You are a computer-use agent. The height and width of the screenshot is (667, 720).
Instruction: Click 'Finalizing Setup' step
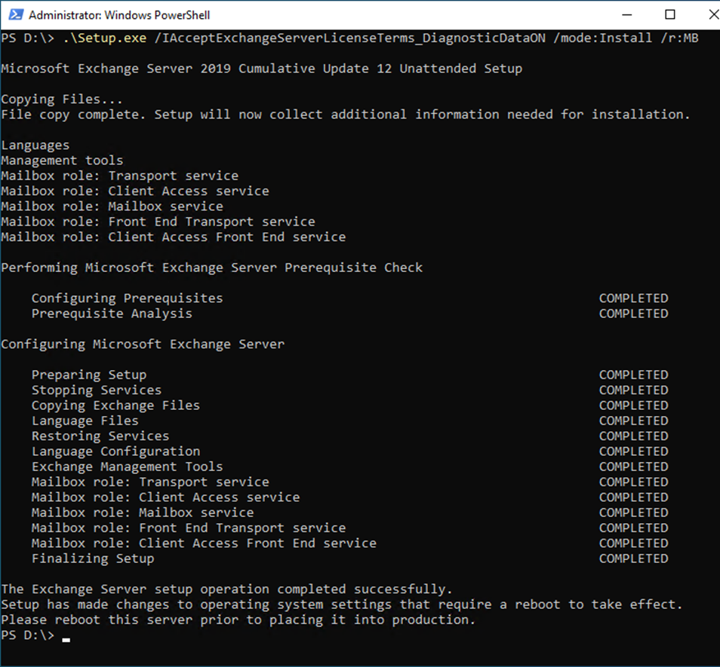[x=93, y=558]
